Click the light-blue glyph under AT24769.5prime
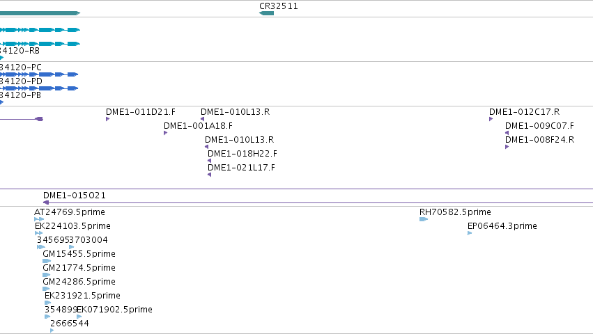 (x=39, y=219)
